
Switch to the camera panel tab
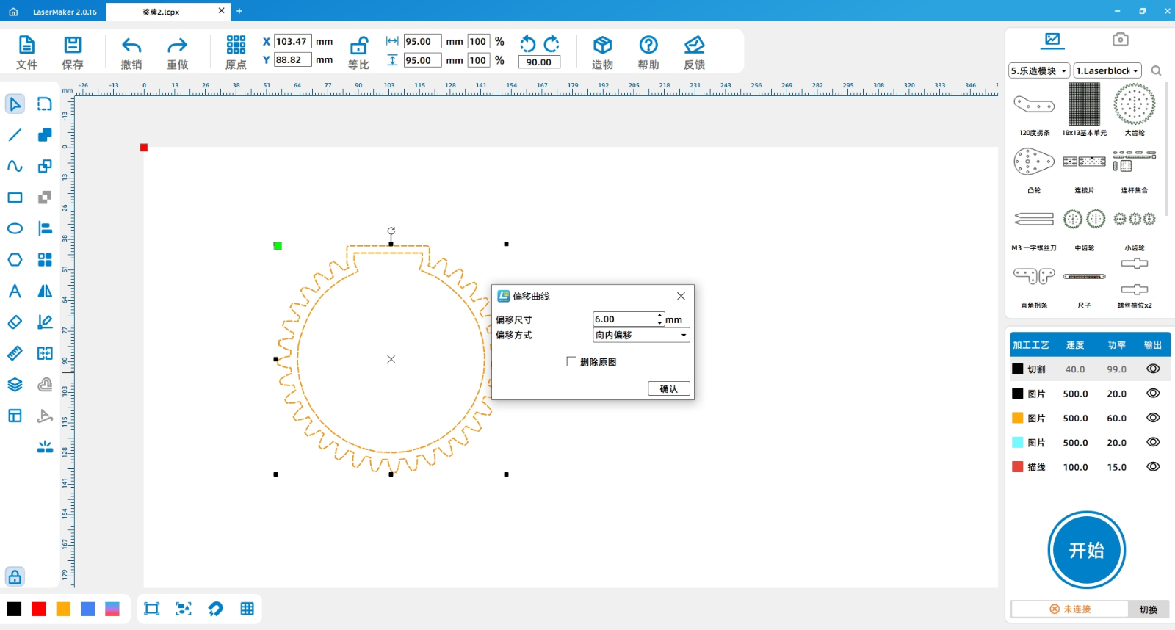pyautogui.click(x=1120, y=40)
